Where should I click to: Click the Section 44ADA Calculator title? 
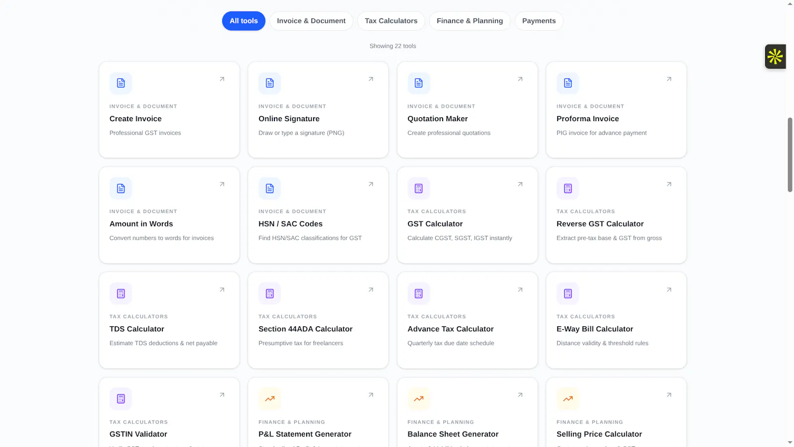[305, 329]
